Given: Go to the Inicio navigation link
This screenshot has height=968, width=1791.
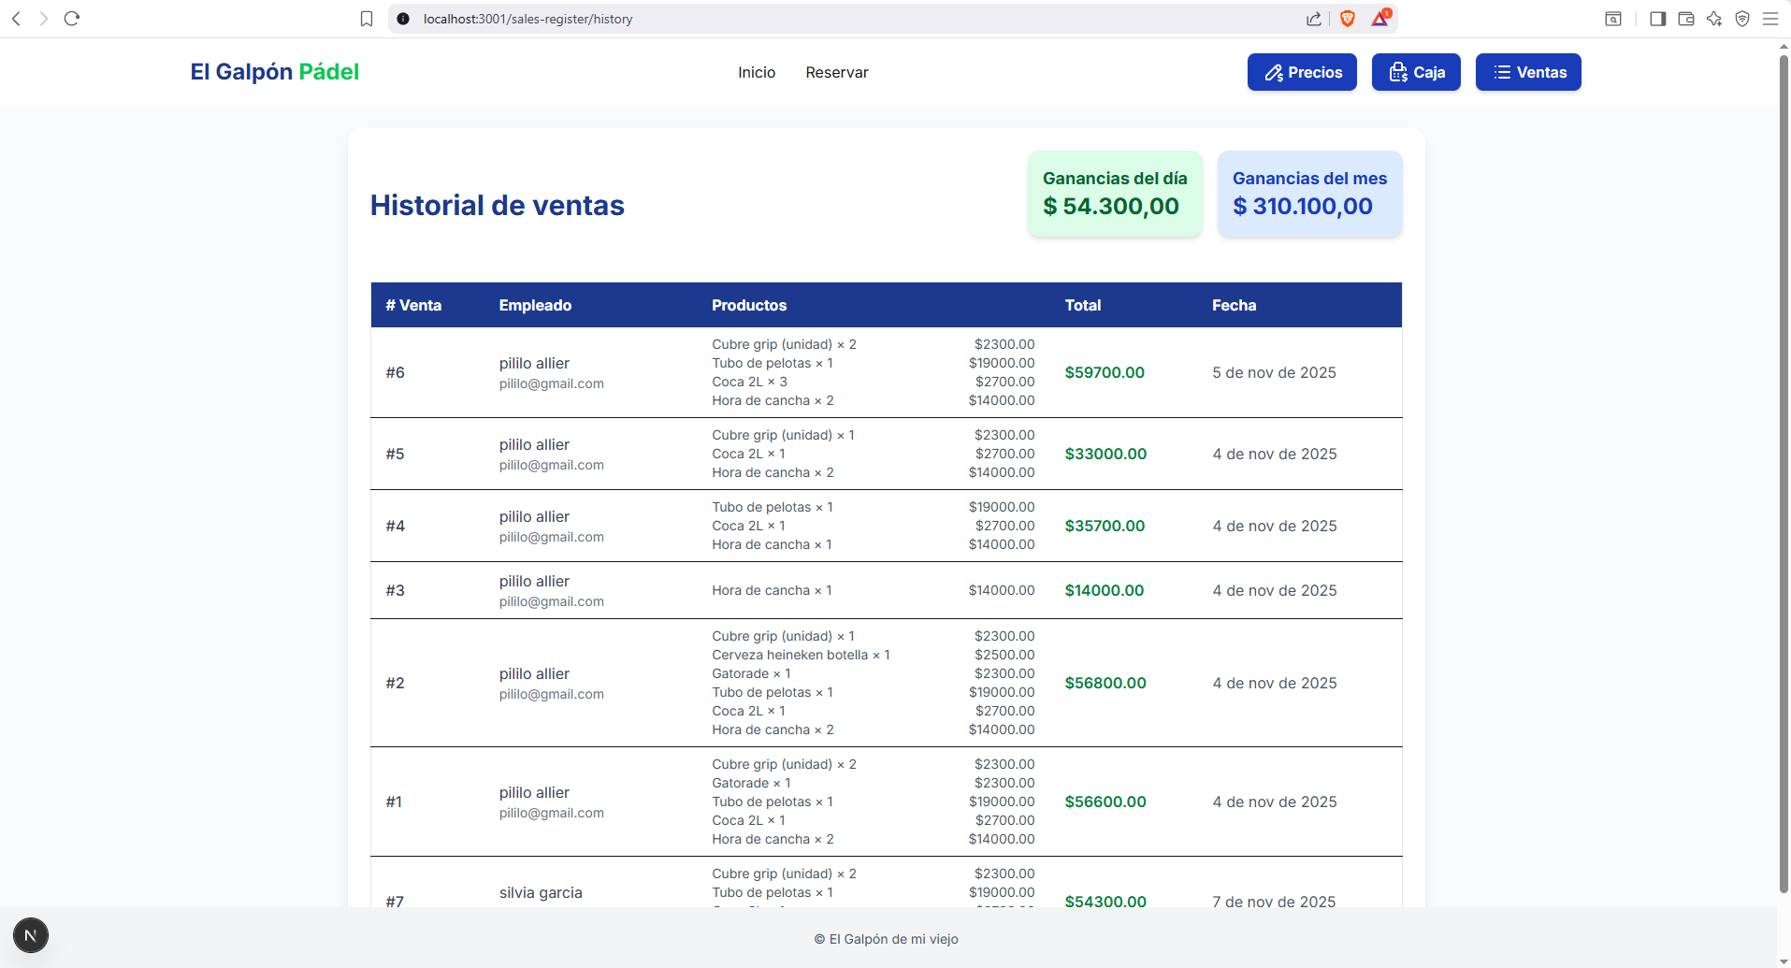Looking at the screenshot, I should [756, 73].
